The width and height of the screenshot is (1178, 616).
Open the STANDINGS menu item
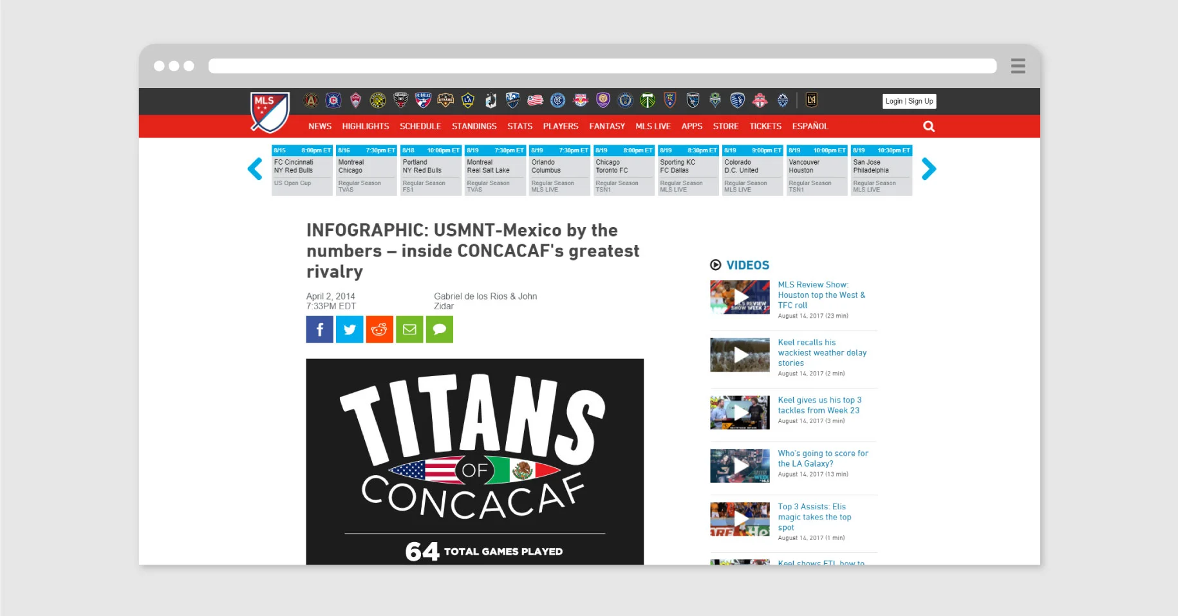(474, 127)
